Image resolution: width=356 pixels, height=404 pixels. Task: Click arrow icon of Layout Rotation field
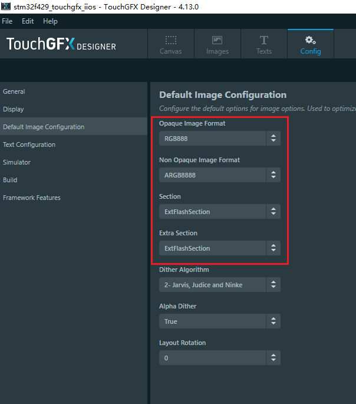click(x=273, y=358)
